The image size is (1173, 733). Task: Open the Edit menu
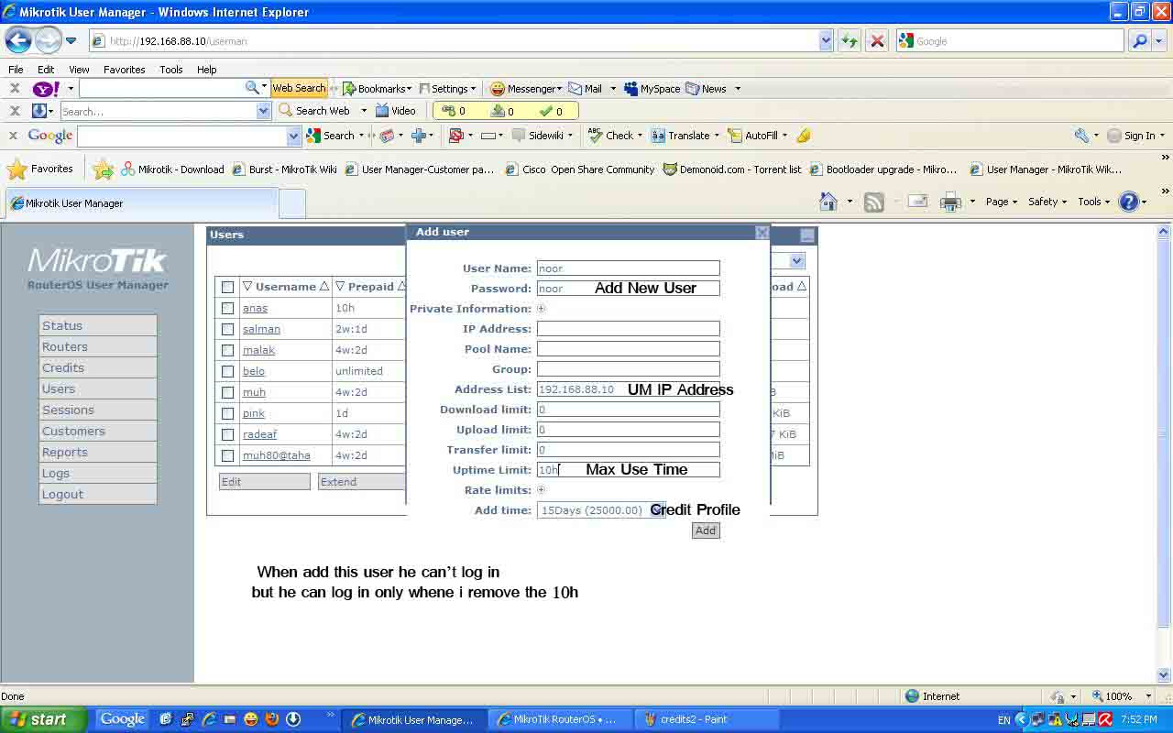click(x=46, y=70)
